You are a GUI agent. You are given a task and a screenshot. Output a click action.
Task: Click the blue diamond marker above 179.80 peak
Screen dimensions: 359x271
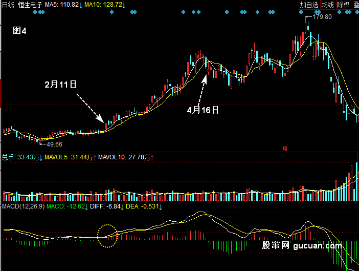(301, 12)
